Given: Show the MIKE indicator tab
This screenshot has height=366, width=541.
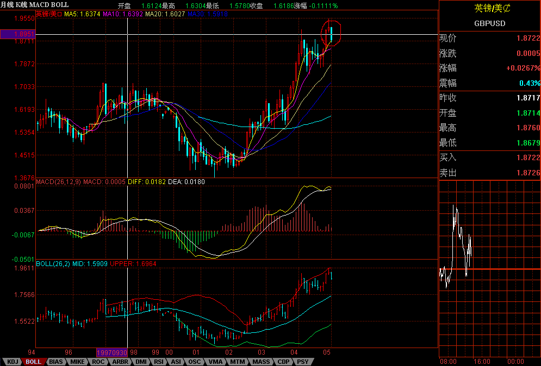Looking at the screenshot, I should [x=77, y=362].
